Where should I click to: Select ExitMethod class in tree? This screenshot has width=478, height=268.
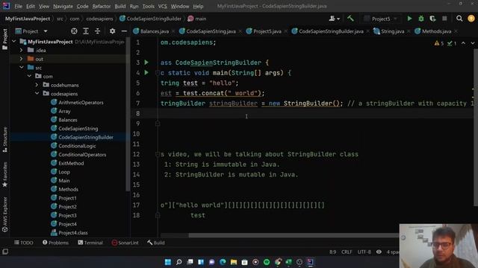pyautogui.click(x=71, y=163)
